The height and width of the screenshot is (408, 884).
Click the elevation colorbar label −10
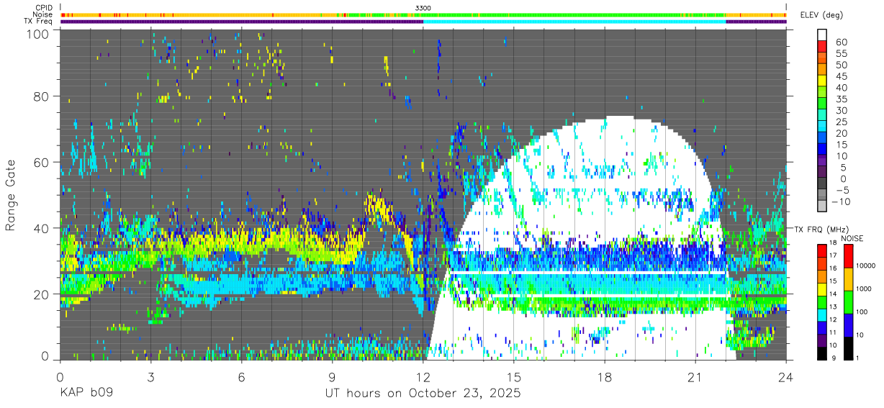(839, 201)
